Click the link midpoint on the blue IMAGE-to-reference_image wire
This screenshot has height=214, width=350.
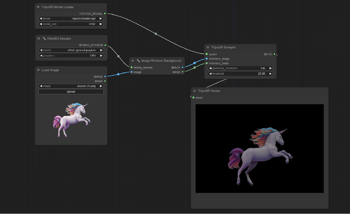195,63
